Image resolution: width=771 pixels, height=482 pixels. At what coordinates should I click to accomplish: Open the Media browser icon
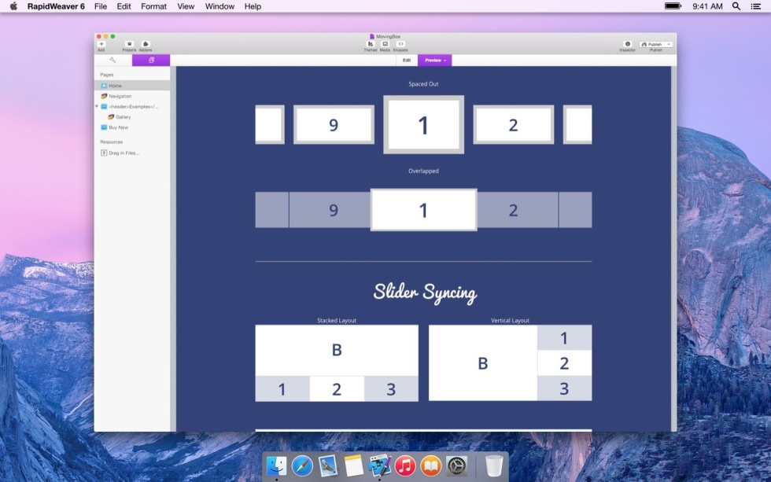click(x=385, y=44)
